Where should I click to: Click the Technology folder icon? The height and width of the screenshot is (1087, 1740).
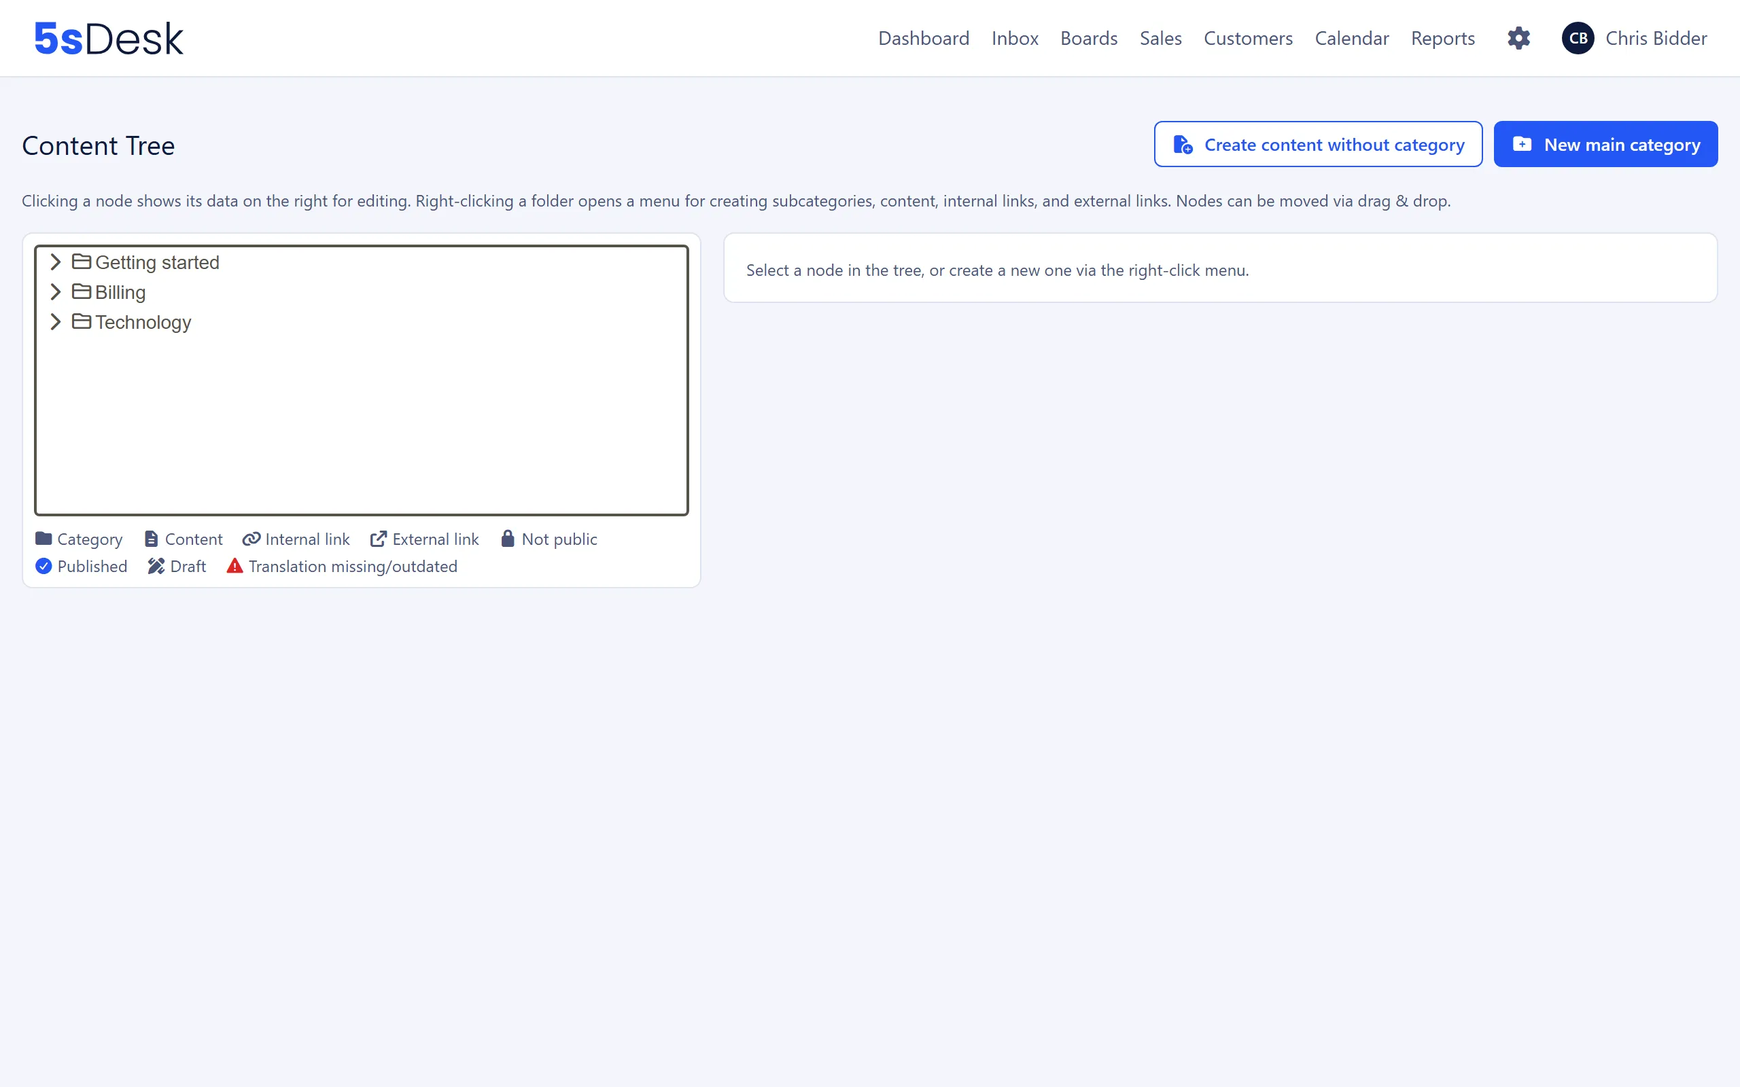[82, 321]
